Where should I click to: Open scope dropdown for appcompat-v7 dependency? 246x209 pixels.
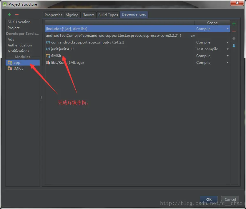coord(227,42)
